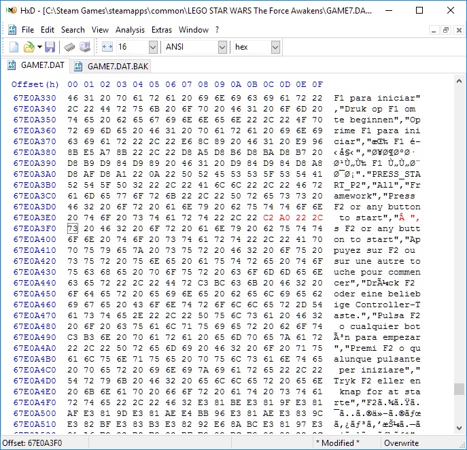Open the Edit menu
The image size is (467, 450).
tap(48, 30)
